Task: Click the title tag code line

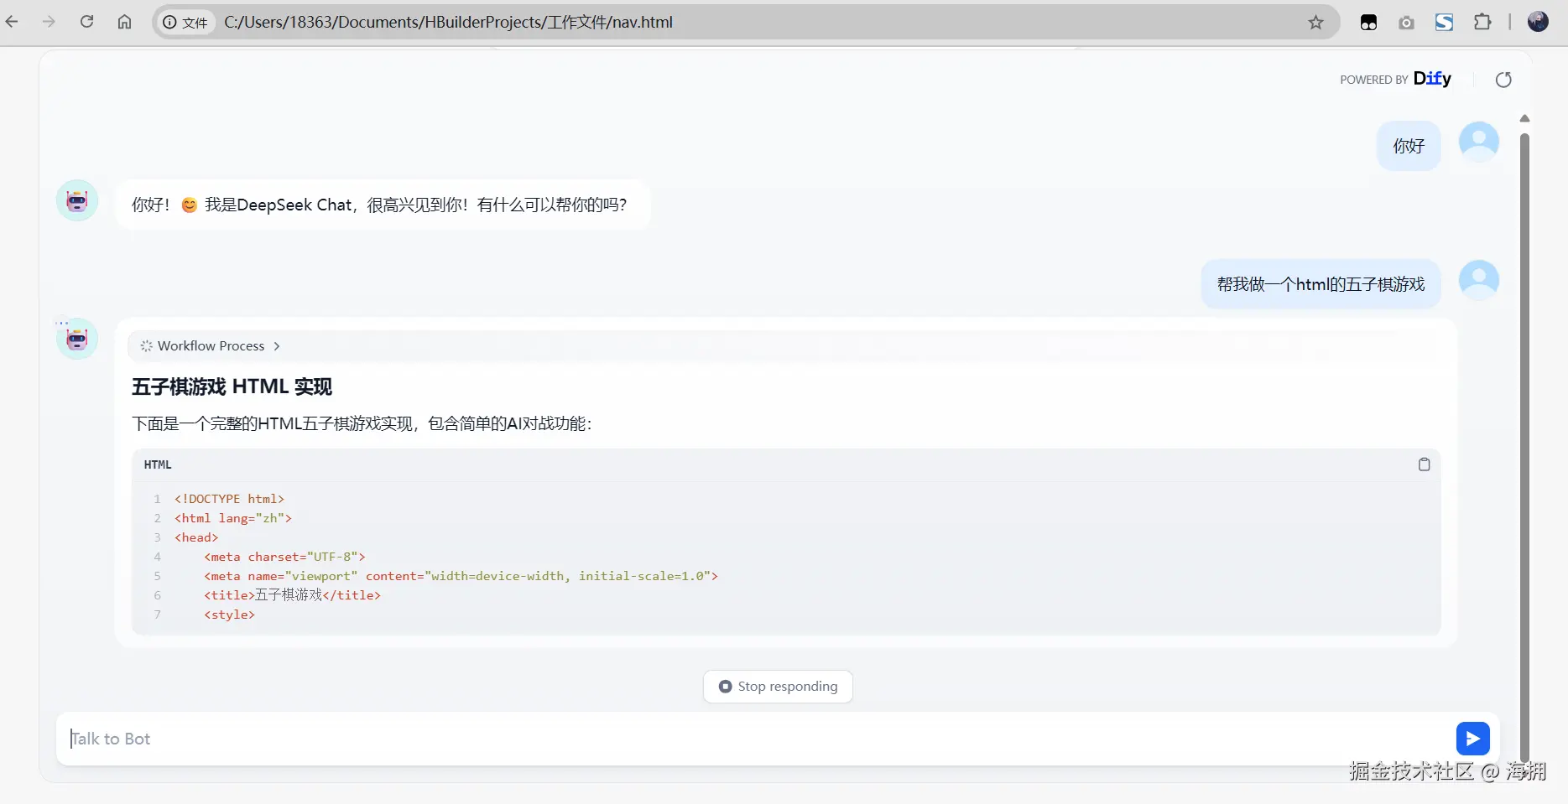Action: pyautogui.click(x=292, y=595)
